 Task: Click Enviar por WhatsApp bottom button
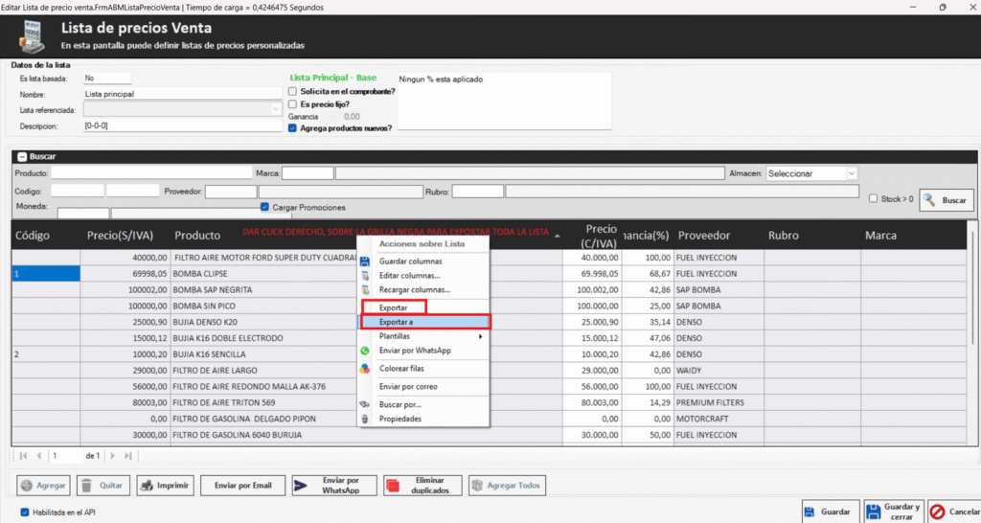[x=327, y=486]
